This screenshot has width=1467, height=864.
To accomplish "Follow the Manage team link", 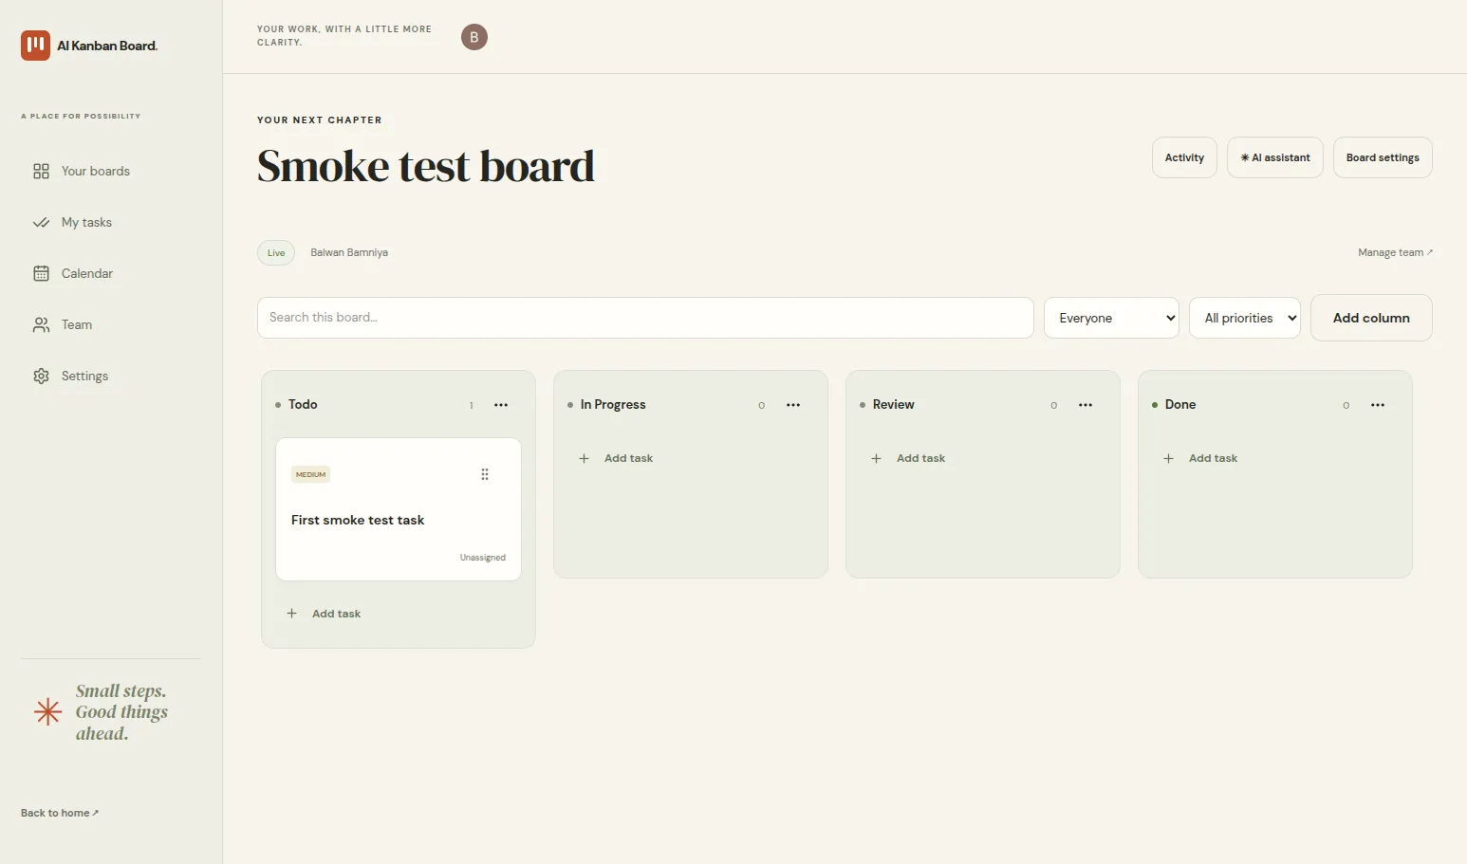I will click(1395, 252).
